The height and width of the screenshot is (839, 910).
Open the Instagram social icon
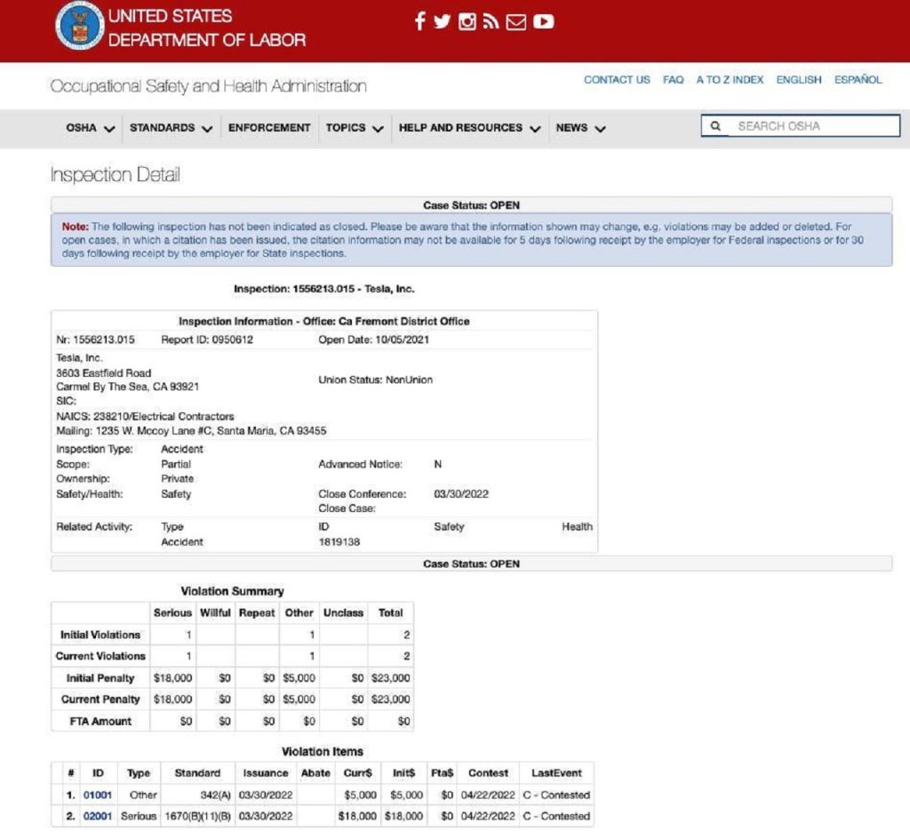pyautogui.click(x=467, y=21)
